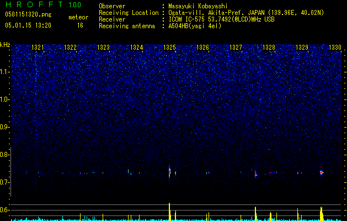This screenshot has height=221, width=347.
Task: Click the triangular meteor echo after 1329
Action: [x=322, y=172]
